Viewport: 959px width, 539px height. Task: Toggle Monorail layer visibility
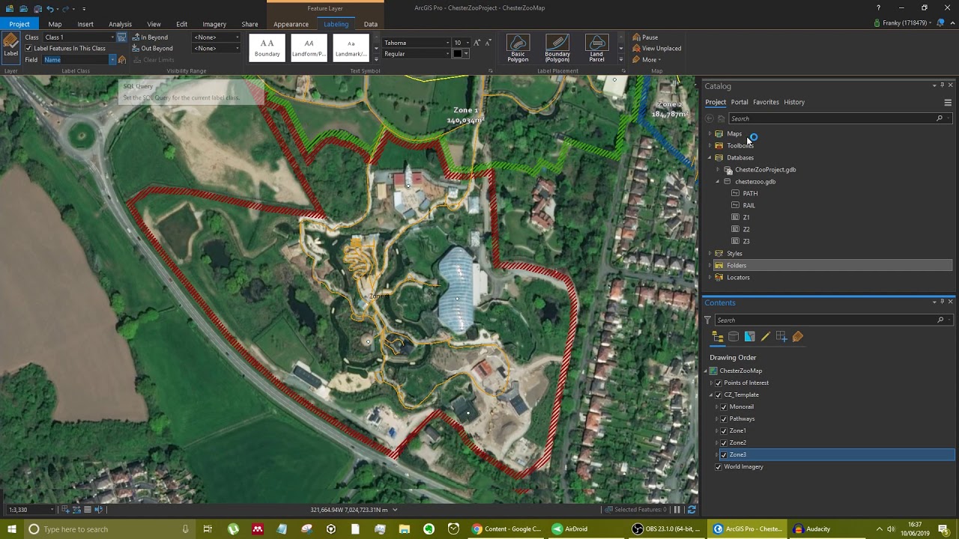click(724, 407)
